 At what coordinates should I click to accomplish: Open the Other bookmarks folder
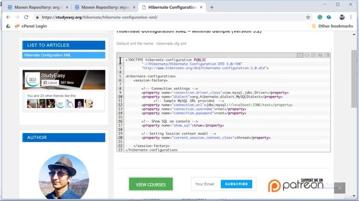coord(333,26)
